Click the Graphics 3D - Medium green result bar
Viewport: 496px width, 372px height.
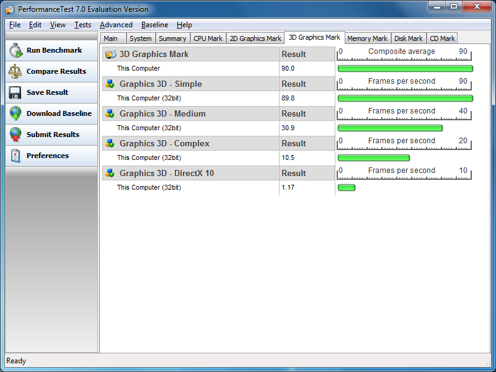(390, 128)
